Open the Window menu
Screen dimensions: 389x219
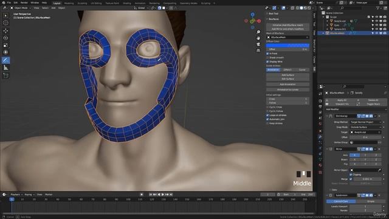(x=35, y=2)
